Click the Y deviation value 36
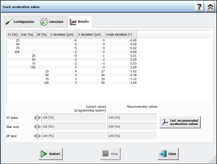The image size is (217, 164). pyautogui.click(x=103, y=83)
